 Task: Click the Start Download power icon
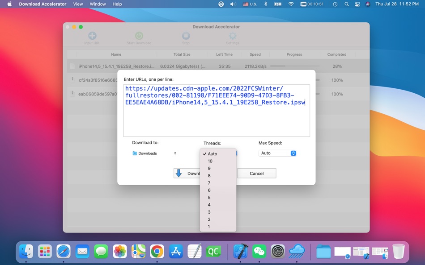pos(139,36)
